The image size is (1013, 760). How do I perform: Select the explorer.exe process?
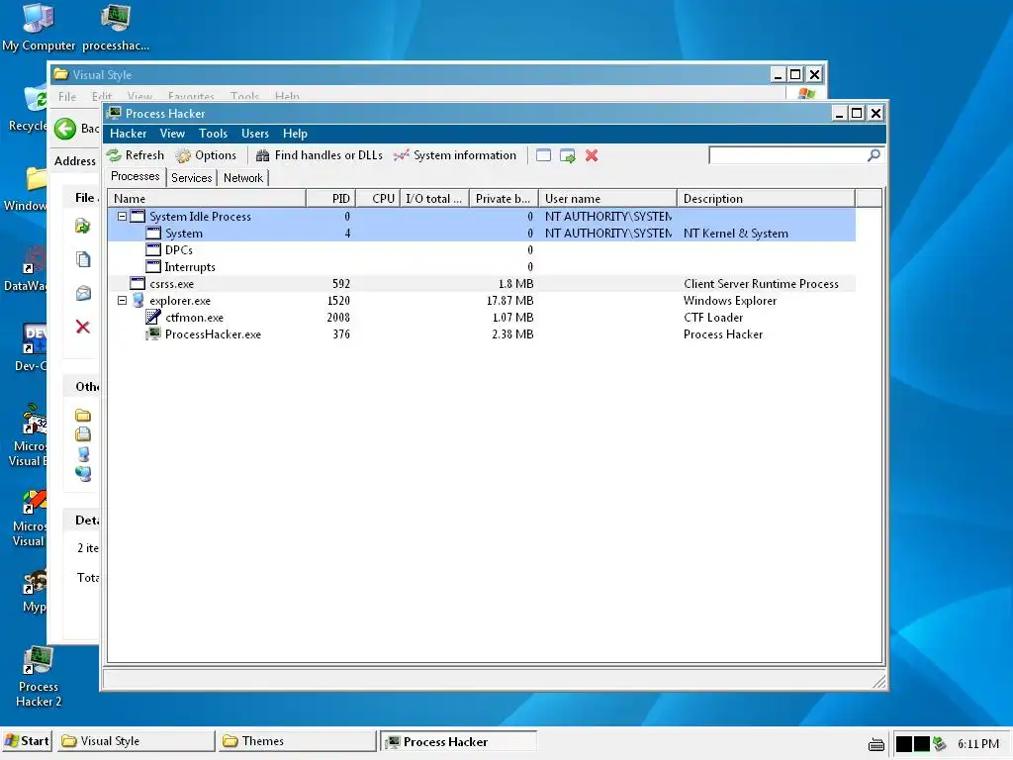click(482, 301)
